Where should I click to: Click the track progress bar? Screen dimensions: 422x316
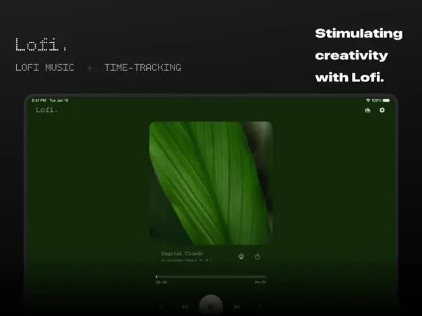point(211,276)
